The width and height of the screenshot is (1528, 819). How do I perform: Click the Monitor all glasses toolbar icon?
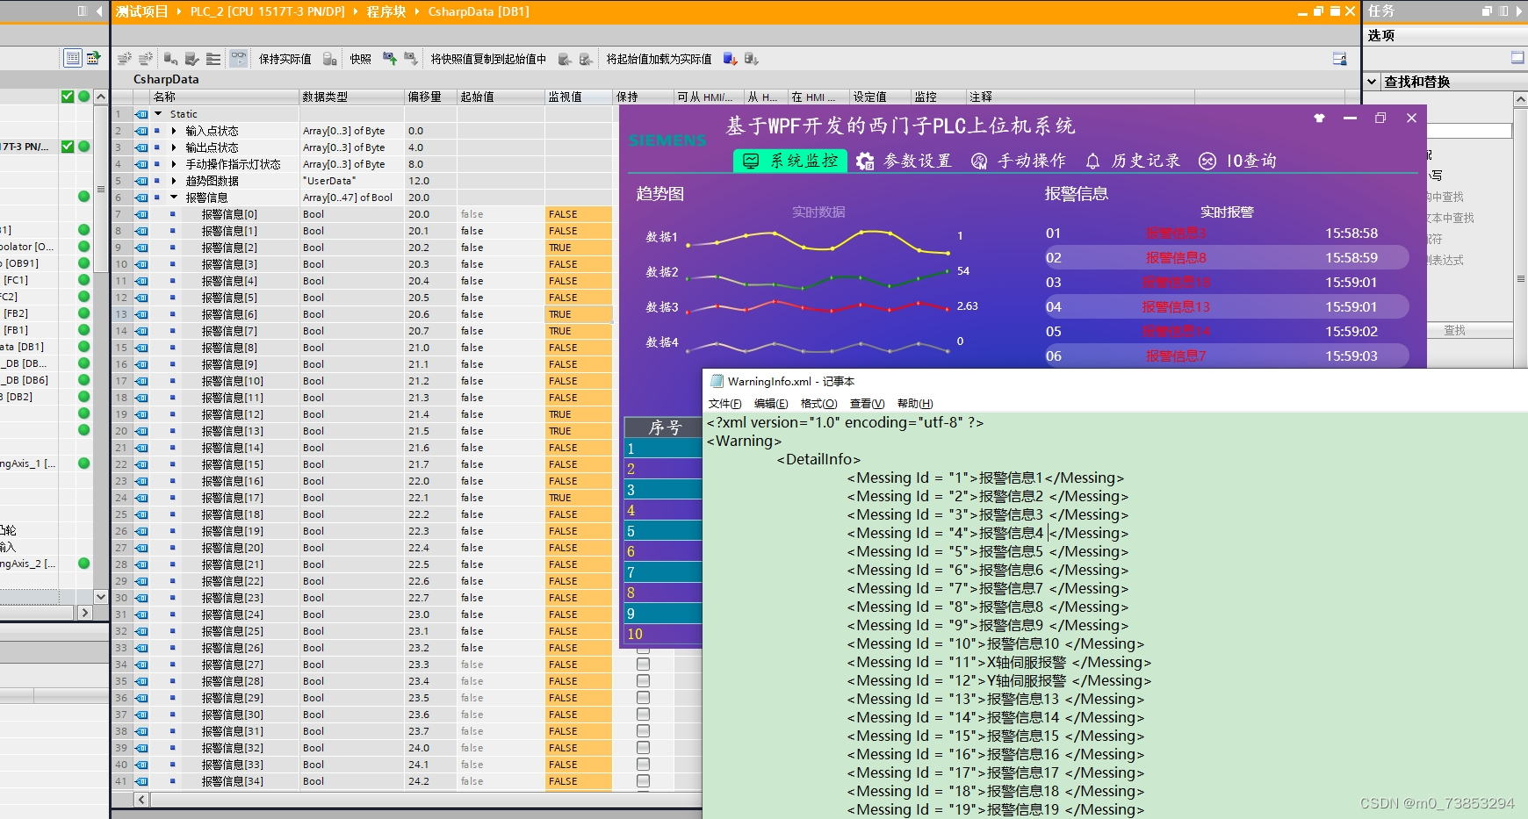pyautogui.click(x=239, y=59)
